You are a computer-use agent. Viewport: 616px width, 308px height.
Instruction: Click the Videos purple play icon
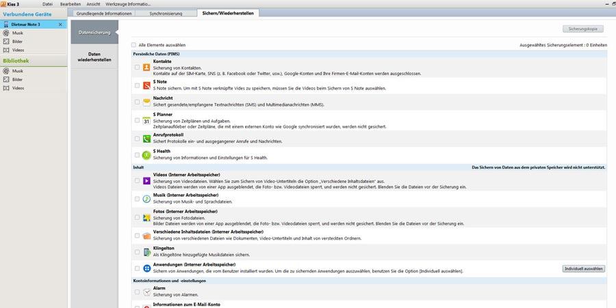tap(146, 181)
